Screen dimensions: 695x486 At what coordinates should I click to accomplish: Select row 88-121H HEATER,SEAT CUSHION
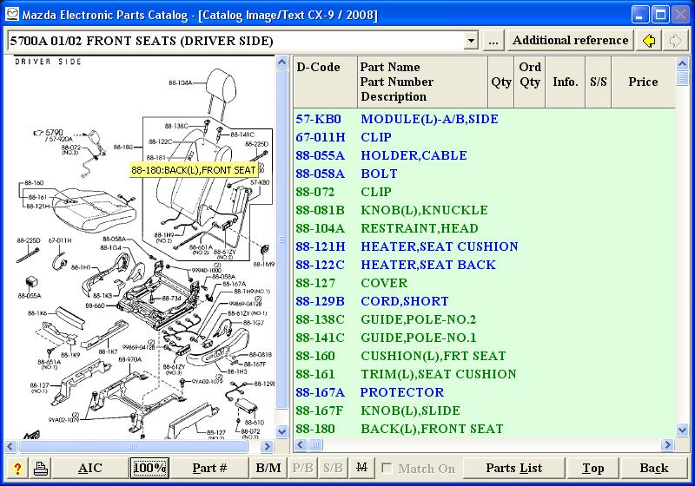(x=484, y=246)
